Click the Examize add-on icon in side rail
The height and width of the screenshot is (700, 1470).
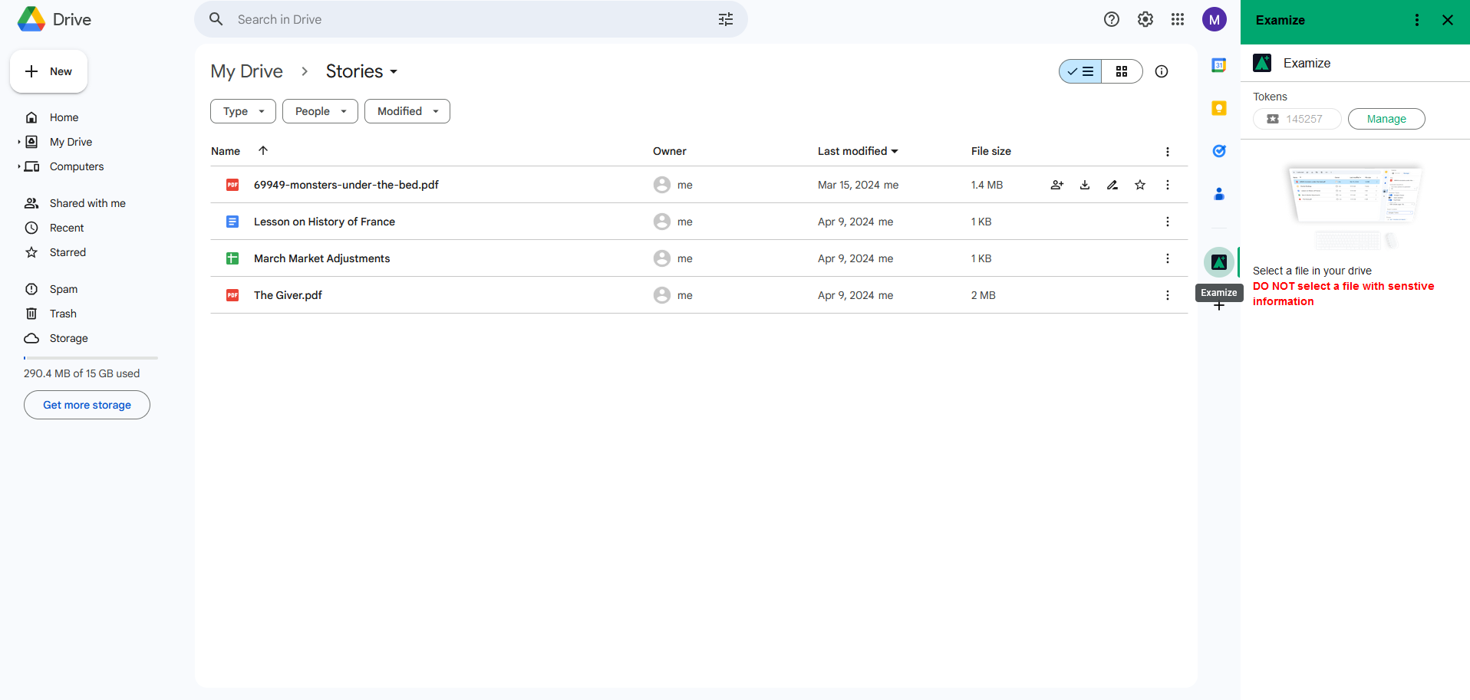pyautogui.click(x=1219, y=262)
